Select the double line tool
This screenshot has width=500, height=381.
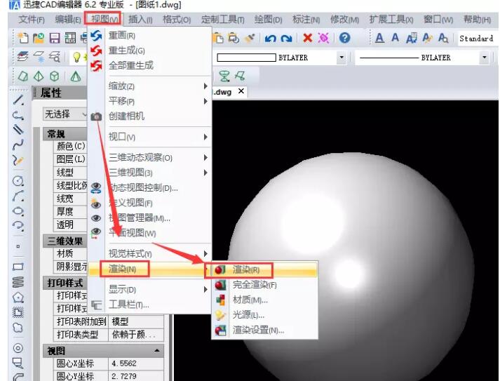tap(18, 130)
